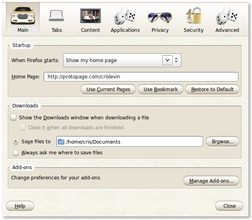Click the Tabs panel icon
Image resolution: width=252 pixels, height=220 pixels.
point(56,16)
